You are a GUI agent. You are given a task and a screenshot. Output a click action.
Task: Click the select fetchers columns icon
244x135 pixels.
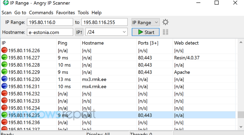tap(165, 32)
